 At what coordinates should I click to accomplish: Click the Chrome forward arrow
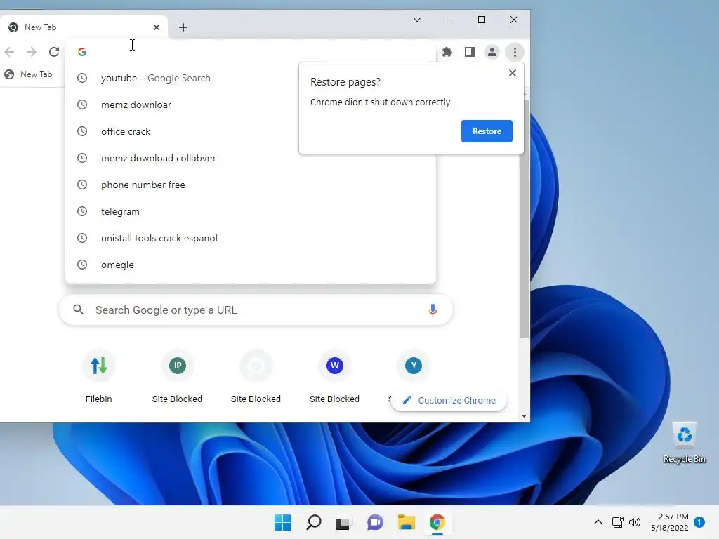click(32, 52)
